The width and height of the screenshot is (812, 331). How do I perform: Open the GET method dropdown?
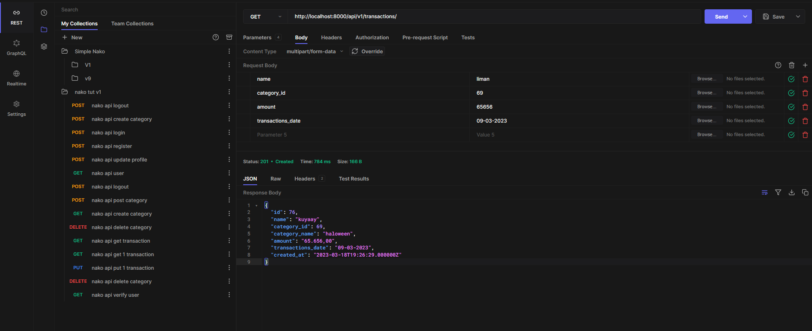(x=265, y=16)
